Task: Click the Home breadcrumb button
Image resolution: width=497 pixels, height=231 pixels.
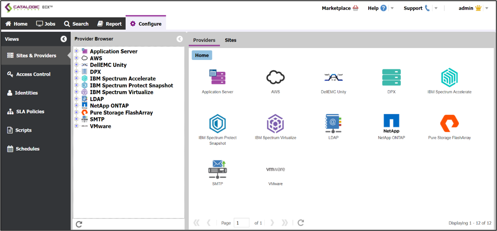Action: pos(202,55)
